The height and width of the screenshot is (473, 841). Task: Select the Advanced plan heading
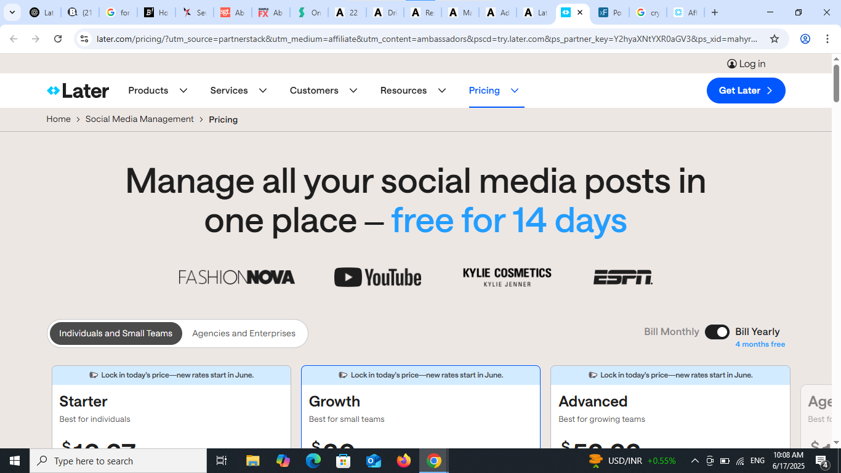[x=593, y=402]
